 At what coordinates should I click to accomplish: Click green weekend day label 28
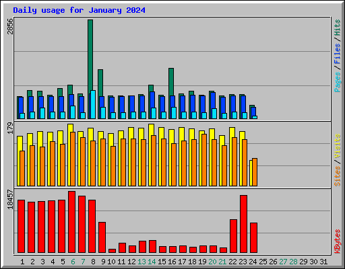point(293,262)
